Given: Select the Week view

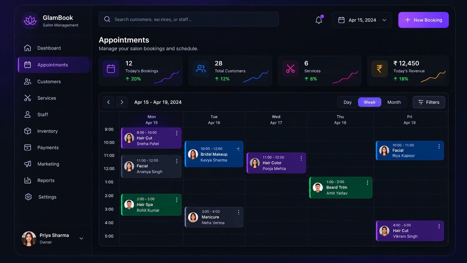Looking at the screenshot, I should coord(370,102).
